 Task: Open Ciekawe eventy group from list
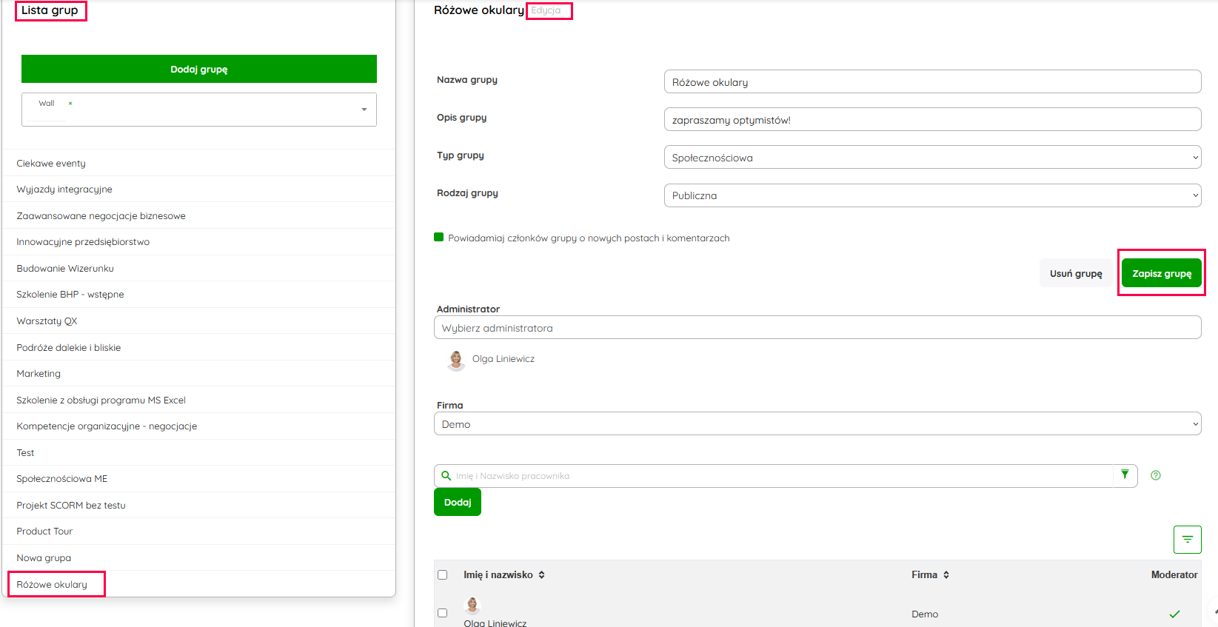point(51,164)
